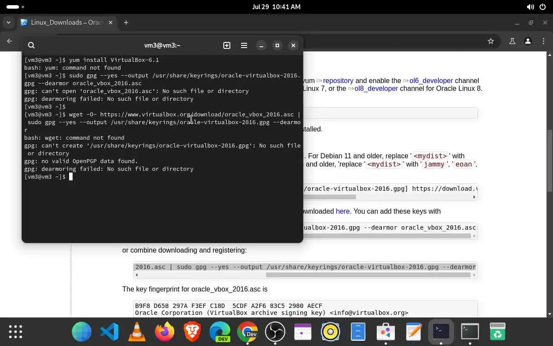The height and width of the screenshot is (346, 553).
Task: Open OBS Studio from the dock
Action: 275,332
